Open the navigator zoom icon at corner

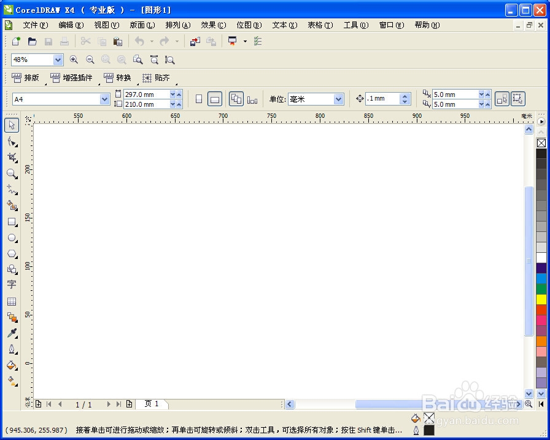529,404
